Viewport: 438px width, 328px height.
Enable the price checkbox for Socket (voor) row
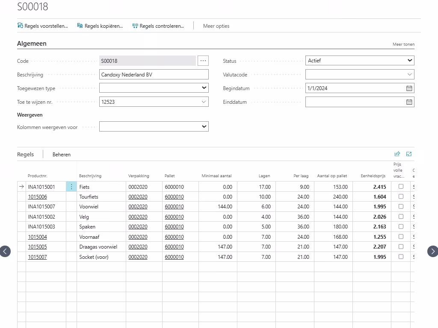point(401,257)
